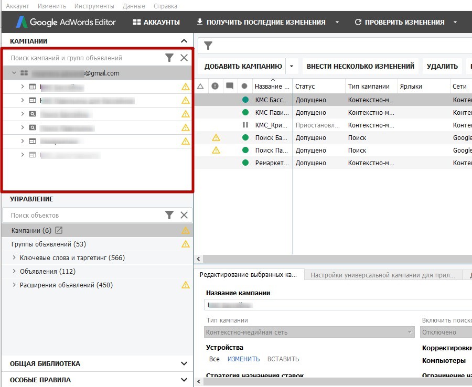472x387 pixels.
Task: Select Группы объявлений (53)
Action: click(97, 244)
